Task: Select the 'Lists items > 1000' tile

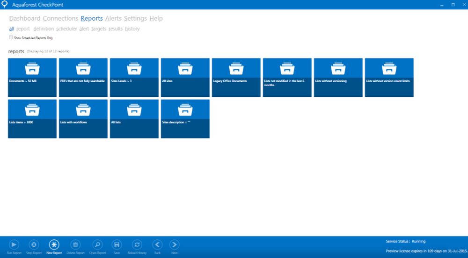Action: point(32,119)
